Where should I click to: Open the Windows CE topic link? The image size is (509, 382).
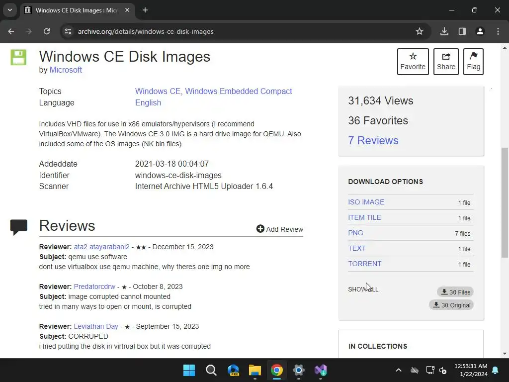click(x=158, y=92)
